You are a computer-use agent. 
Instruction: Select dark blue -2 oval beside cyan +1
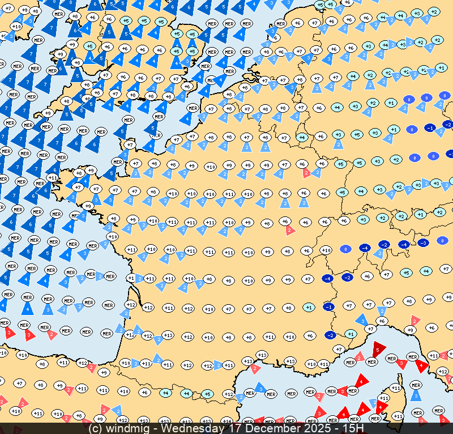click(330, 335)
